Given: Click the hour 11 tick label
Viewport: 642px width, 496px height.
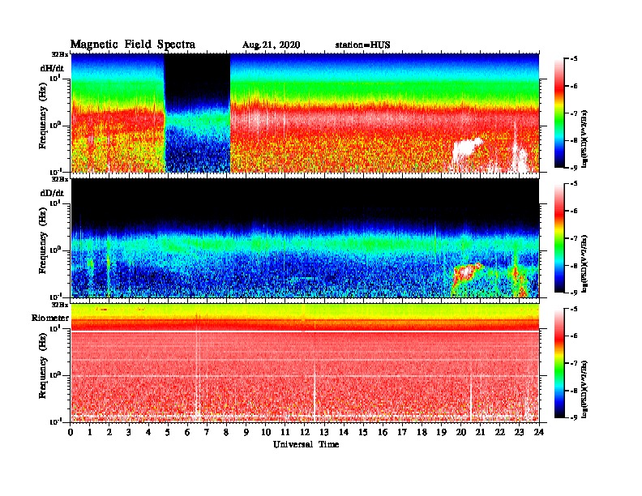Looking at the screenshot, I should 285,432.
